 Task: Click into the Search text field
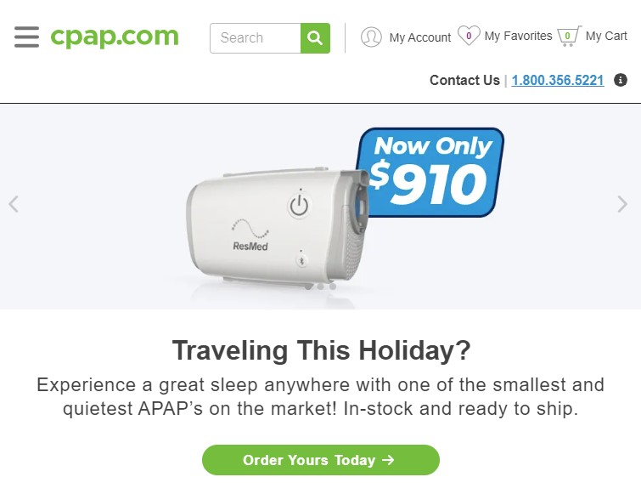coord(256,38)
